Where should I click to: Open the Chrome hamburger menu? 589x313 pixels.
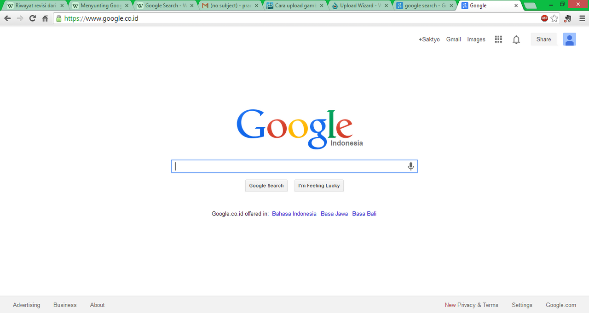(x=582, y=18)
